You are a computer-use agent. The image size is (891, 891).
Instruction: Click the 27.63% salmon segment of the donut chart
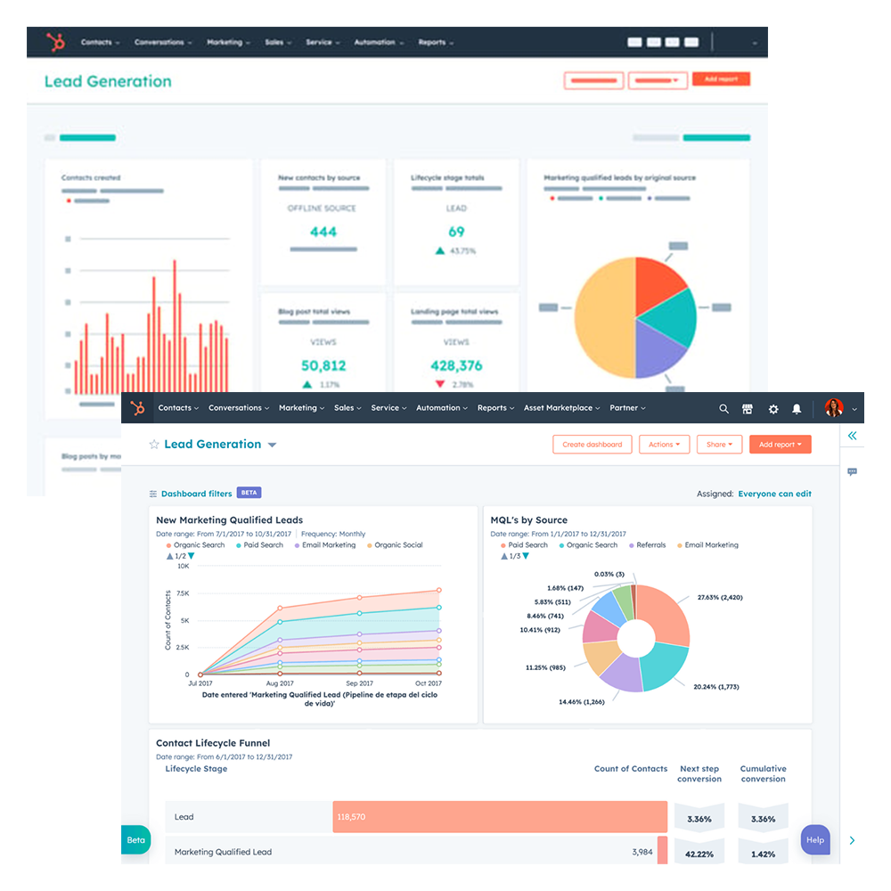[666, 614]
